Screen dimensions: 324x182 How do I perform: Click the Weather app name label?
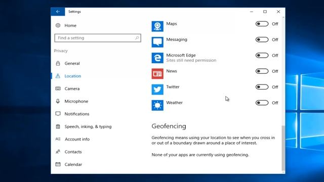(174, 103)
